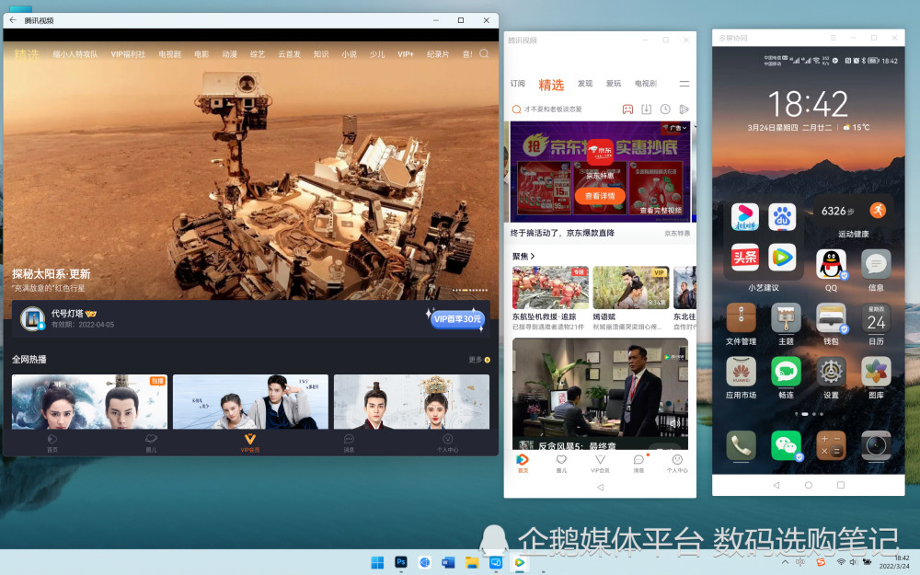
Task: Select 电视剧 tab in large Tencent Video window
Action: (x=169, y=54)
